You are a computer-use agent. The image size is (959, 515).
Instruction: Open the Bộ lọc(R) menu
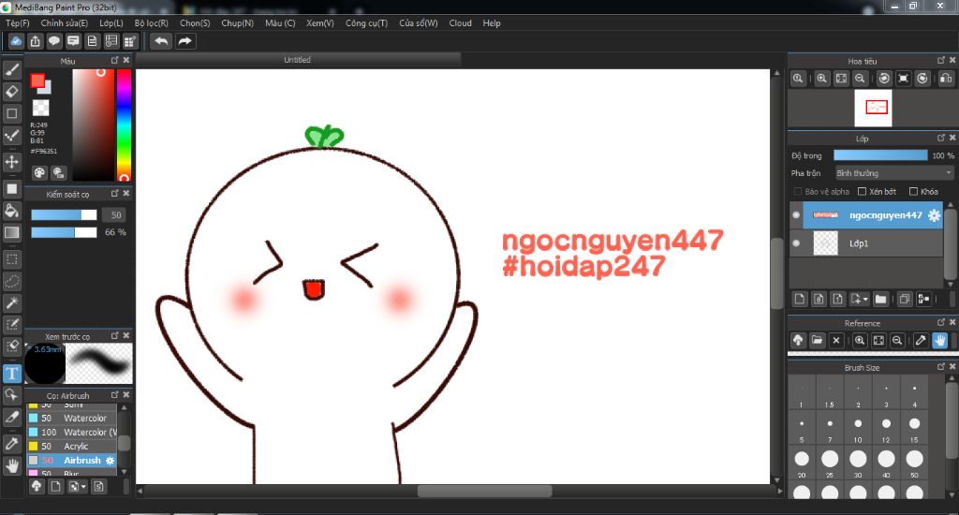click(151, 22)
